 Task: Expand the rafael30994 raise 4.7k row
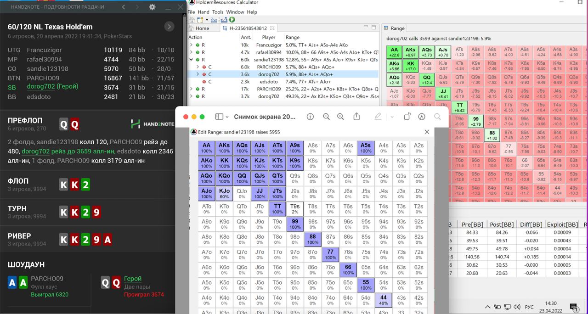pyautogui.click(x=192, y=52)
